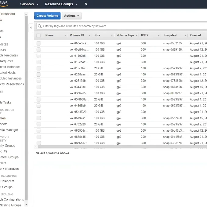
Task: Select checkbox for vol-03d62e5 row
Action: (39, 93)
